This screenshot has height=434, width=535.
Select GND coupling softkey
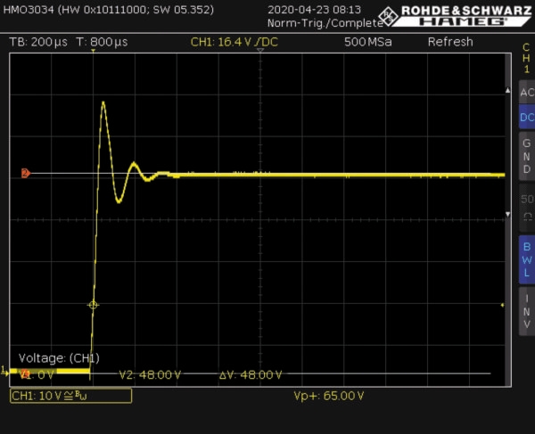coord(527,156)
